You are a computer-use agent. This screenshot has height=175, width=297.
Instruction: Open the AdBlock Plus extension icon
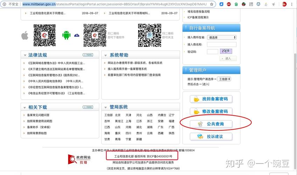coord(229,4)
